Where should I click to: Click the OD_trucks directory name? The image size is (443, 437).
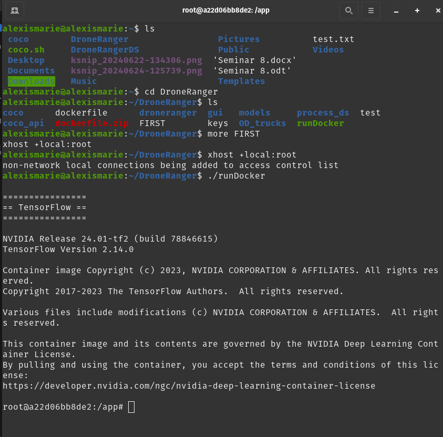pos(262,123)
